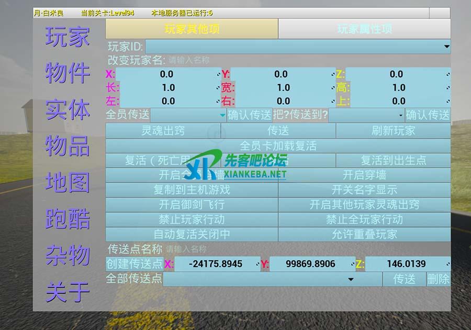Open the 玩家ID dropdown list
Viewport: 471px width, 330px height.
pyautogui.click(x=446, y=47)
